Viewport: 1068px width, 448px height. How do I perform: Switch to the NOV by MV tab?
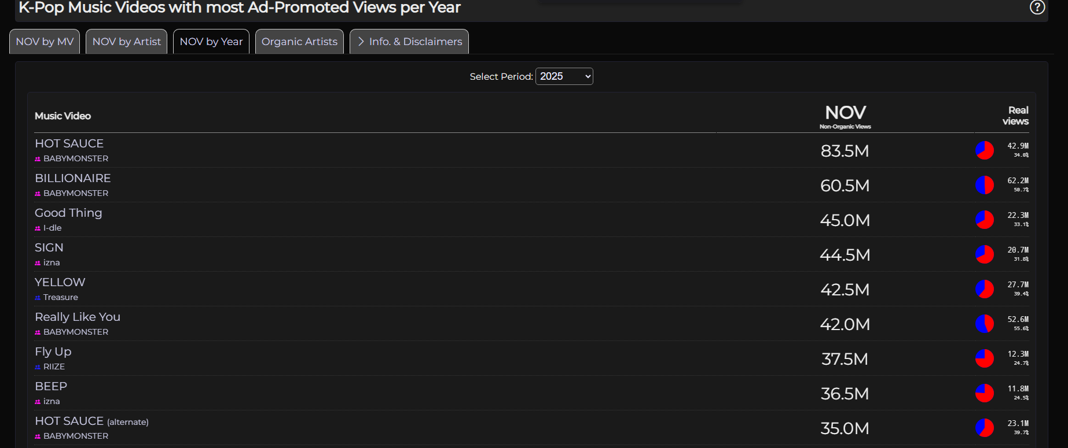click(x=45, y=42)
